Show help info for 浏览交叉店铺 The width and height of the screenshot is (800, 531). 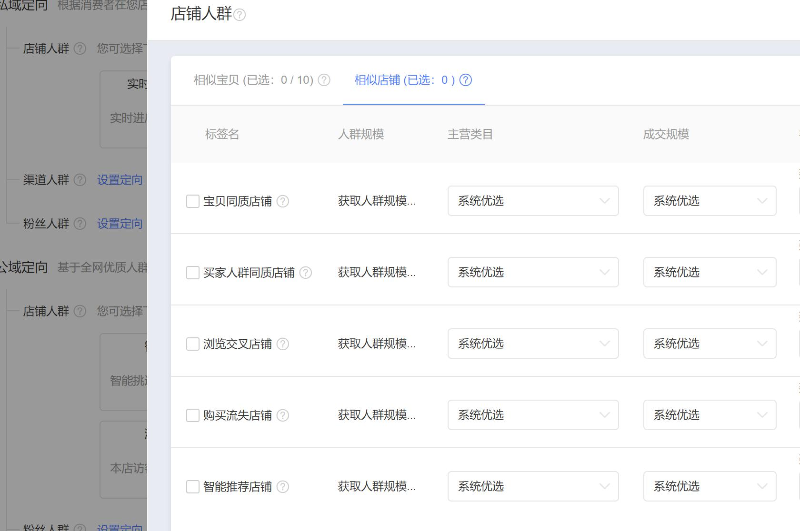click(x=283, y=344)
